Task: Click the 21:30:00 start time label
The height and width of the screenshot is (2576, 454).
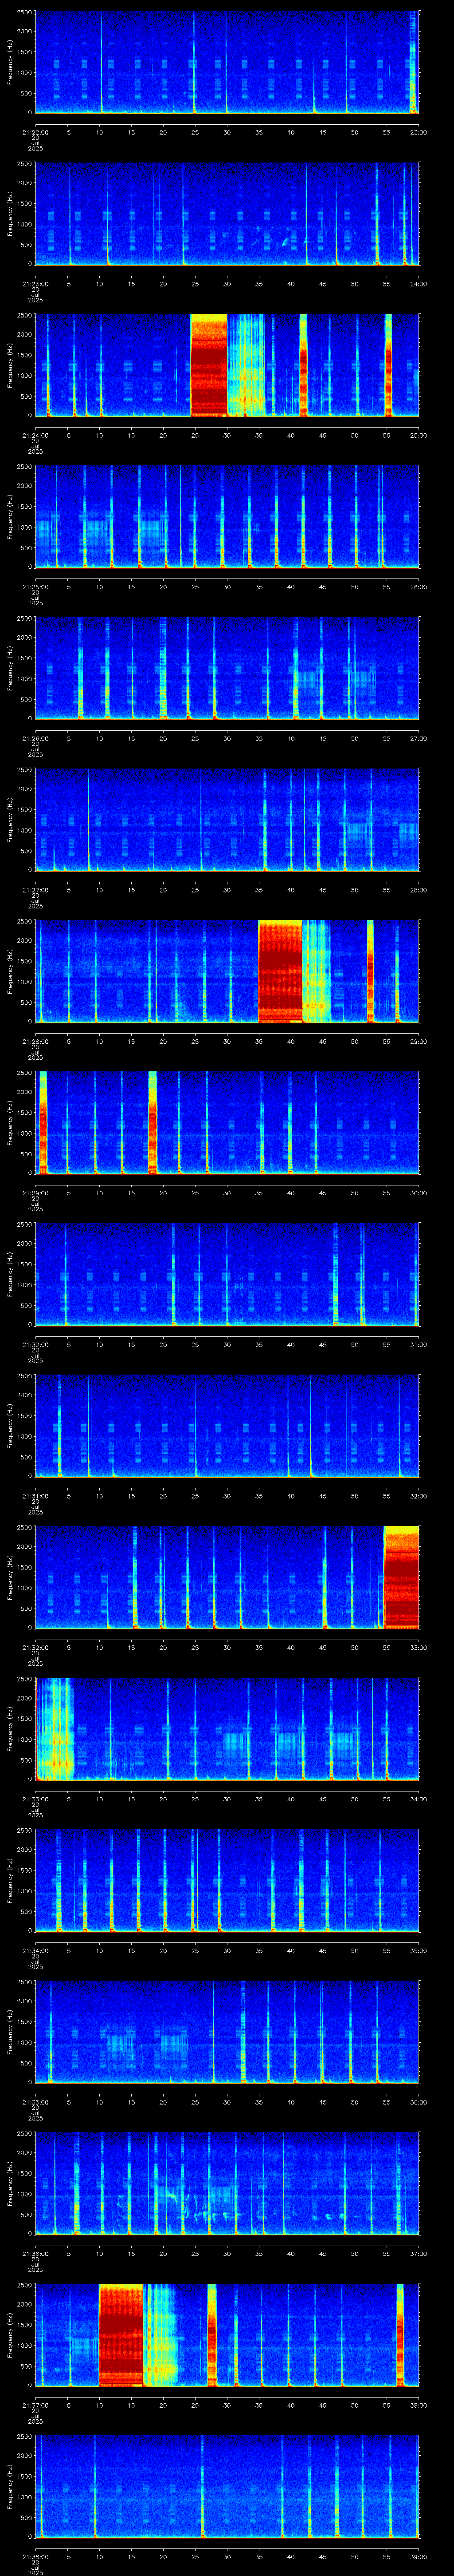Action: (35, 1345)
